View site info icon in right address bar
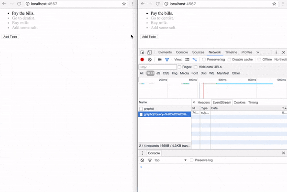The image size is (287, 192). pyautogui.click(x=166, y=4)
